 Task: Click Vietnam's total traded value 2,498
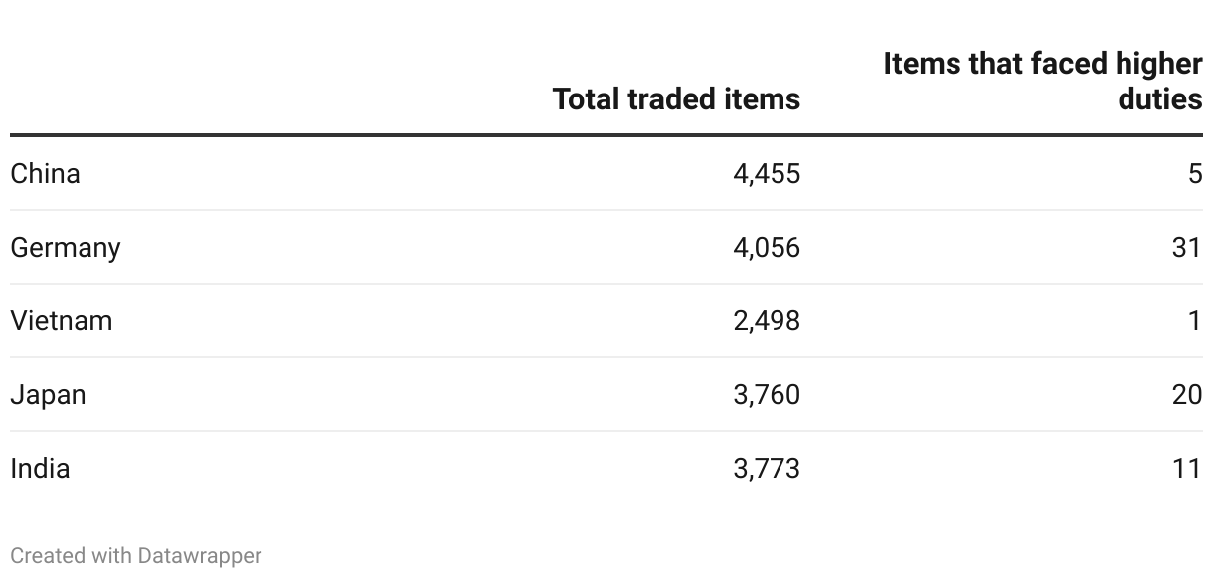767,321
